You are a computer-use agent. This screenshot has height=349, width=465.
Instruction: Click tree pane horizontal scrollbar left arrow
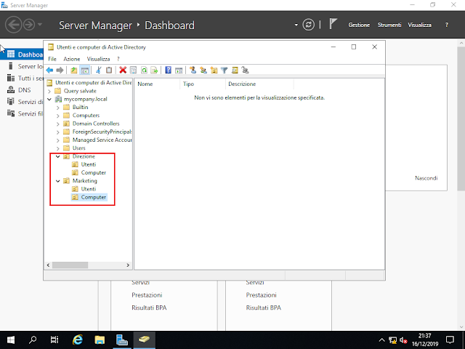click(x=49, y=265)
